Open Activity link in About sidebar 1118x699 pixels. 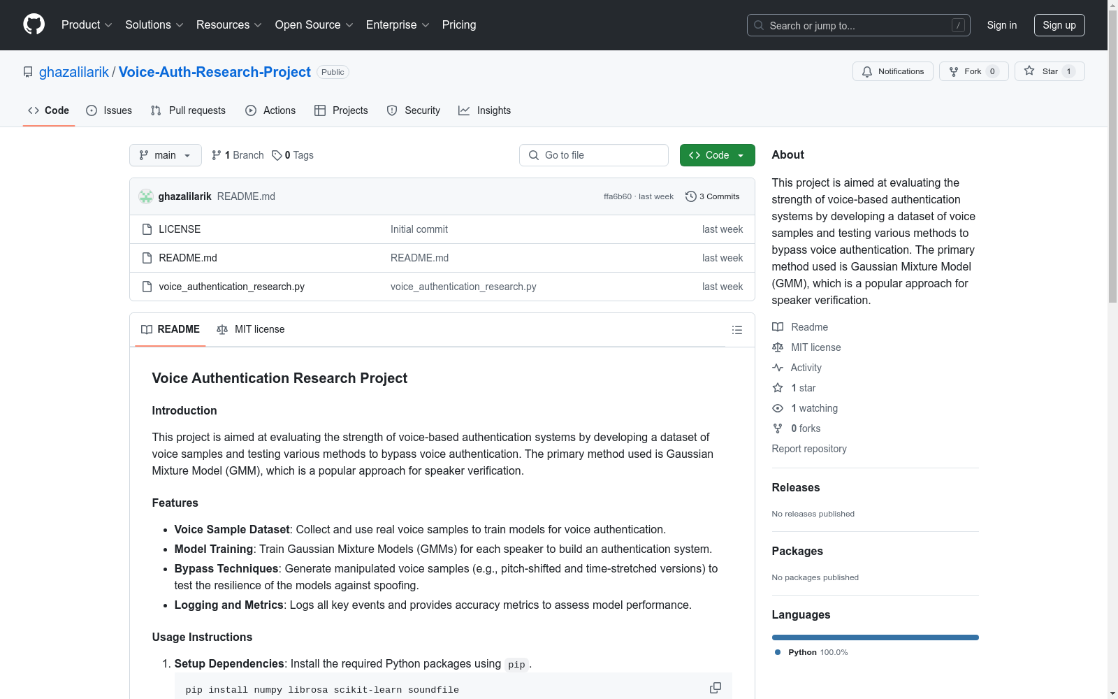[x=797, y=368]
